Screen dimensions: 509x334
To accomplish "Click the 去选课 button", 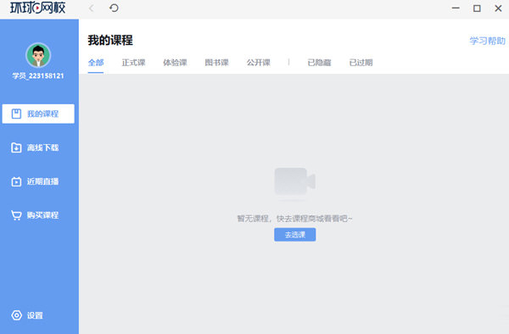I will tap(294, 235).
